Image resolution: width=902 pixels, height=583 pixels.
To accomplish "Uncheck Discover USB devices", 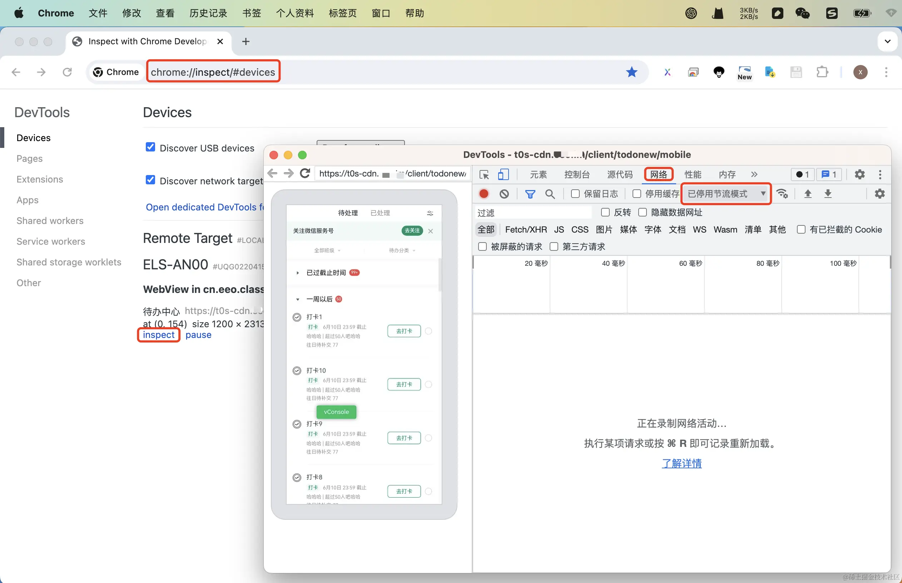I will (150, 147).
